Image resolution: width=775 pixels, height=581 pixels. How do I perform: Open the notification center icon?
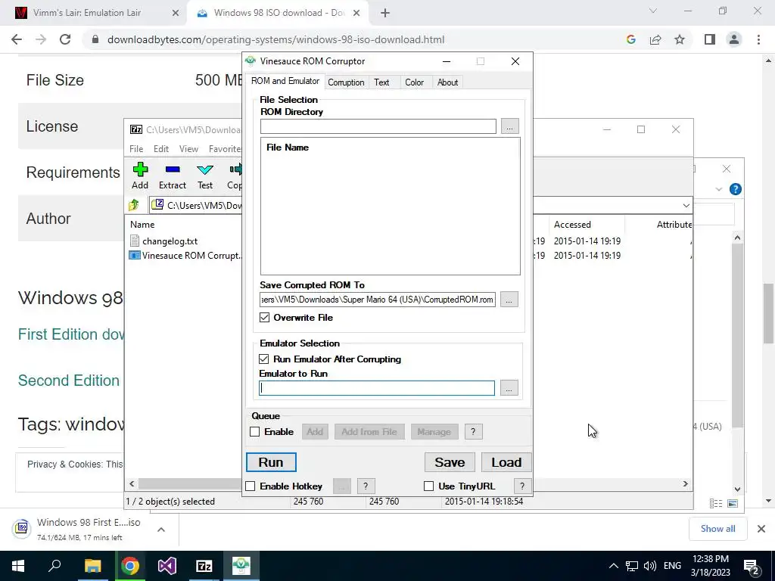click(752, 566)
